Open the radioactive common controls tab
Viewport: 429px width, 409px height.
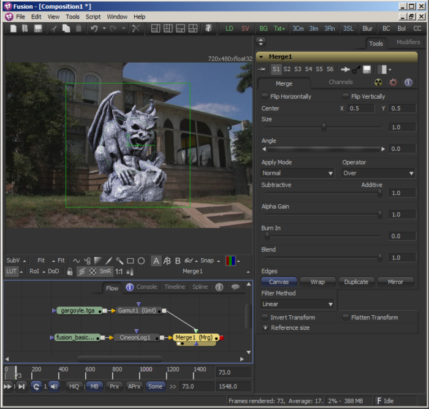click(378, 82)
